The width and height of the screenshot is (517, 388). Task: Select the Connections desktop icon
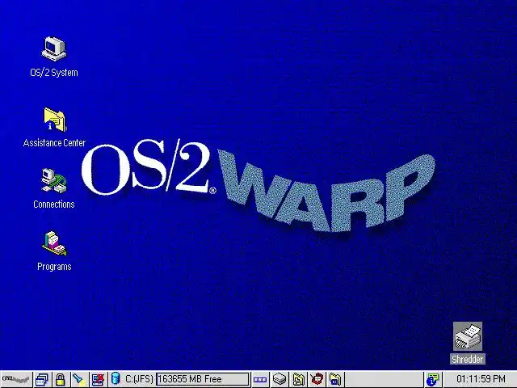point(54,181)
